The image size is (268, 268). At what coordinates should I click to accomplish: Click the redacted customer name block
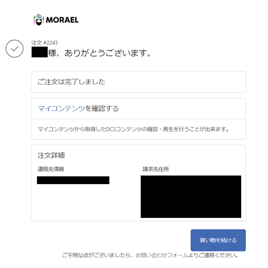[39, 52]
